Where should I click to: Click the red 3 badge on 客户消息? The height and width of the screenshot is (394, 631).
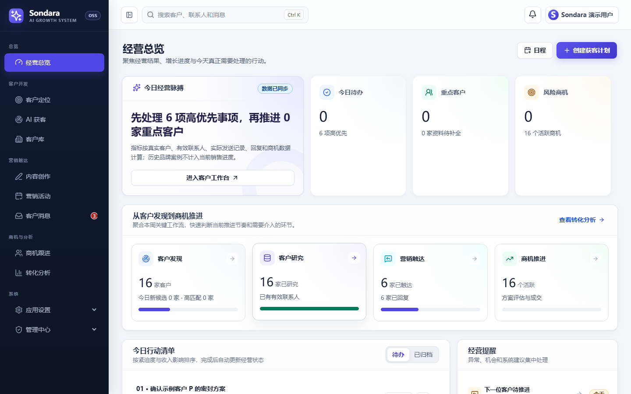pyautogui.click(x=94, y=216)
